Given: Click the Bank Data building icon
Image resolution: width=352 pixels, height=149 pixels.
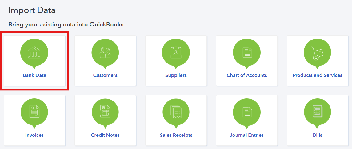Looking at the screenshot, I should pyautogui.click(x=34, y=52).
